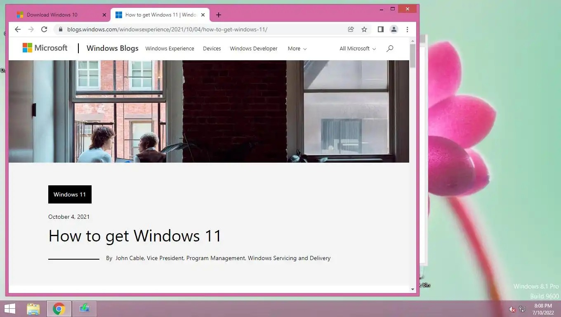The image size is (561, 317).
Task: Open the Devices menu item
Action: point(212,48)
